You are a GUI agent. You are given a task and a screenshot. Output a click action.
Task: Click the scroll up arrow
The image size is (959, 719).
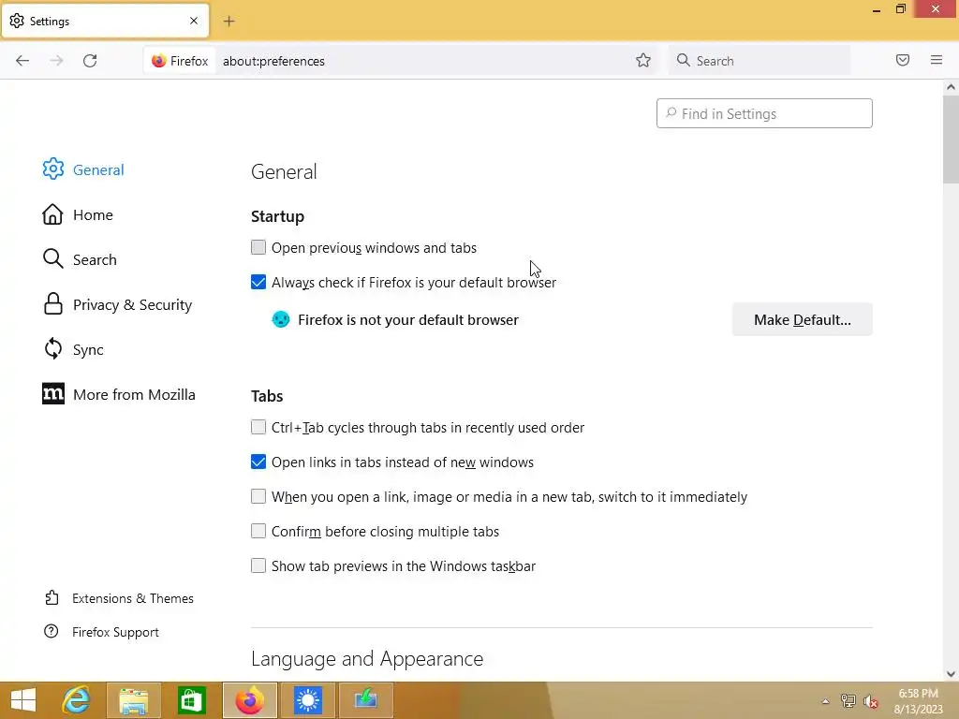pos(951,87)
